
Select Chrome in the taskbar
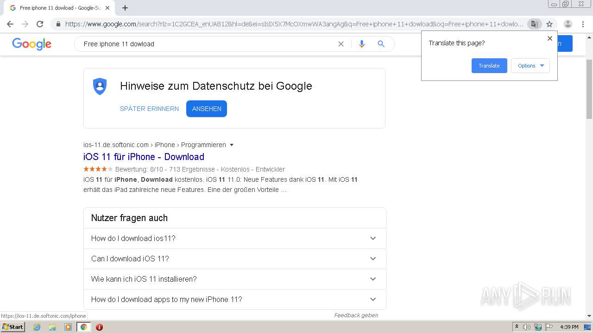(x=83, y=327)
